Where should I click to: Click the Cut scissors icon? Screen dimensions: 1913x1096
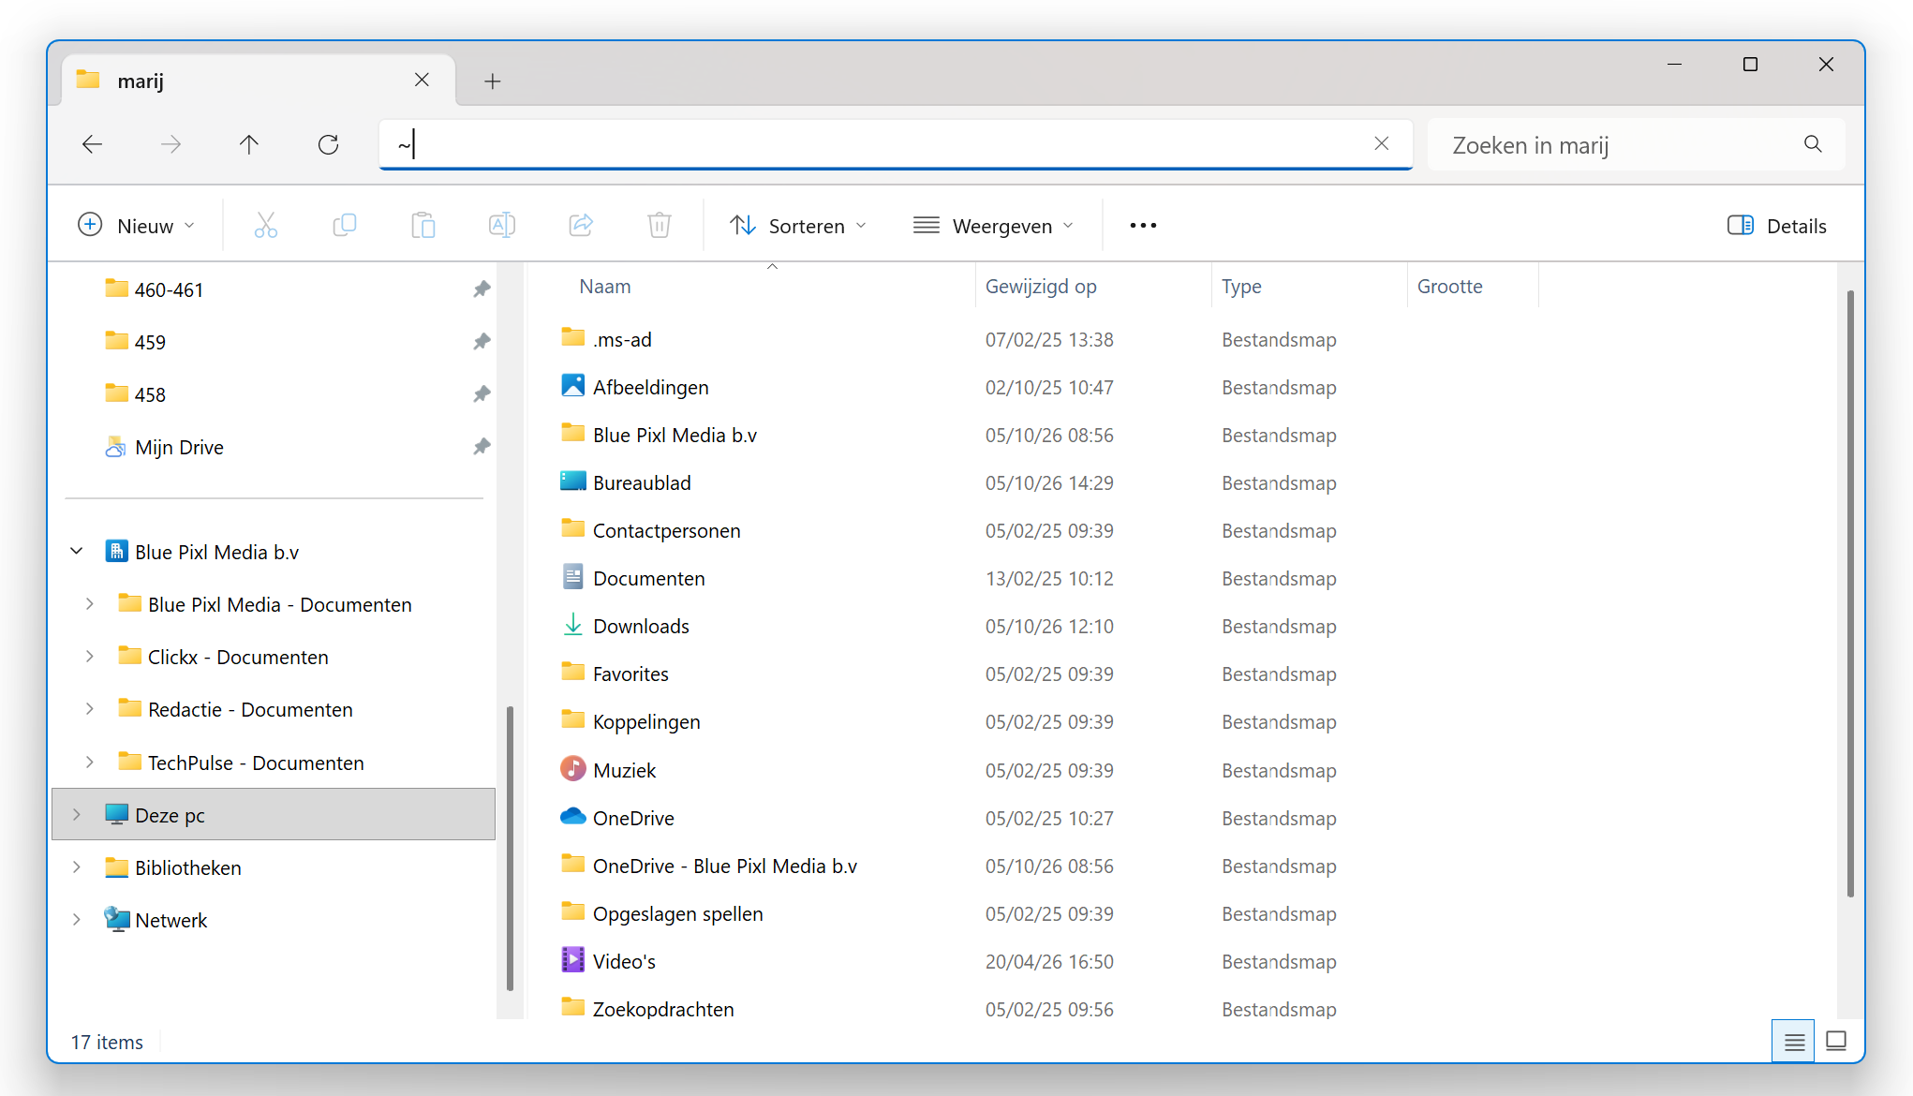(266, 226)
